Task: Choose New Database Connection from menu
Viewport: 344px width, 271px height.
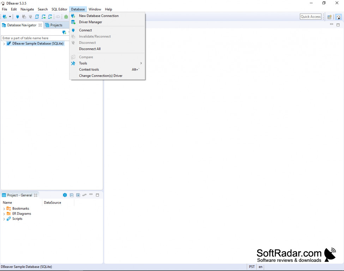Action: [107, 16]
